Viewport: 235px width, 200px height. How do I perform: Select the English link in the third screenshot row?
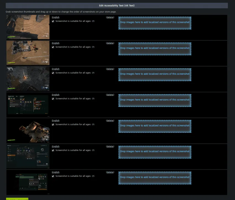pos(56,69)
